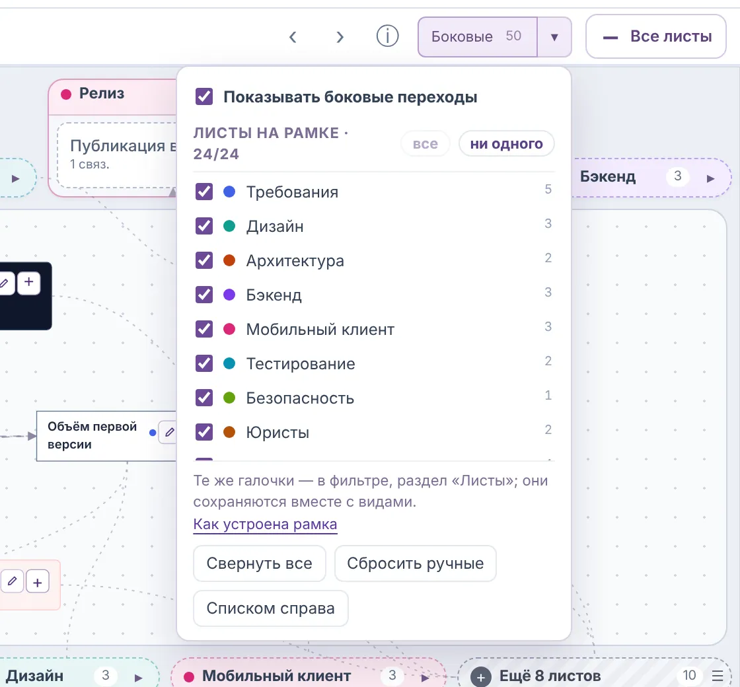Click the plus icon beside "Ещё 8 листов"
Viewport: 740px width, 687px height.
481,677
